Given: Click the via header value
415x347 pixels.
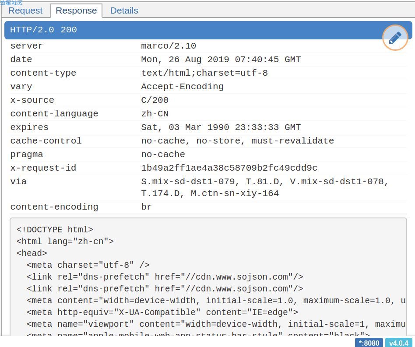Looking at the screenshot, I should [x=264, y=188].
